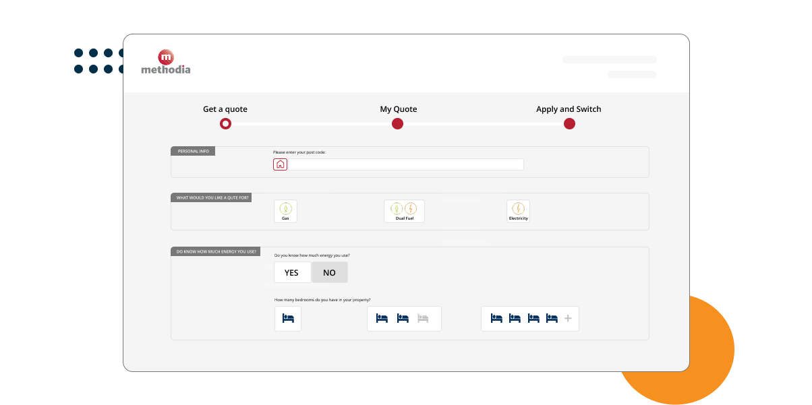The image size is (812, 405).
Task: Switch to the My Quote step
Action: point(397,123)
